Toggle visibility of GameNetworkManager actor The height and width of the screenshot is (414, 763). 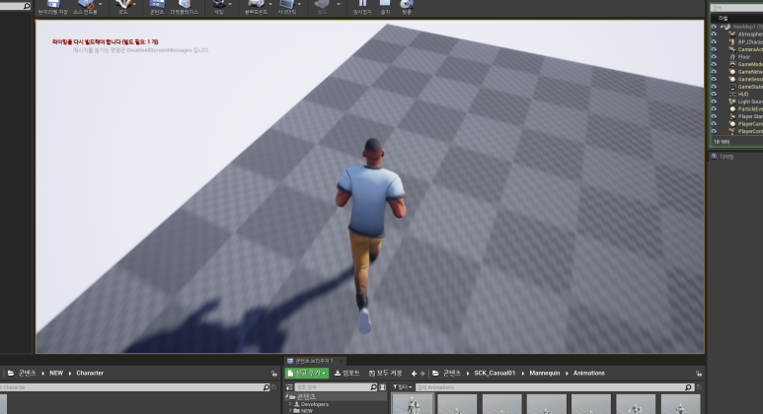[x=714, y=72]
